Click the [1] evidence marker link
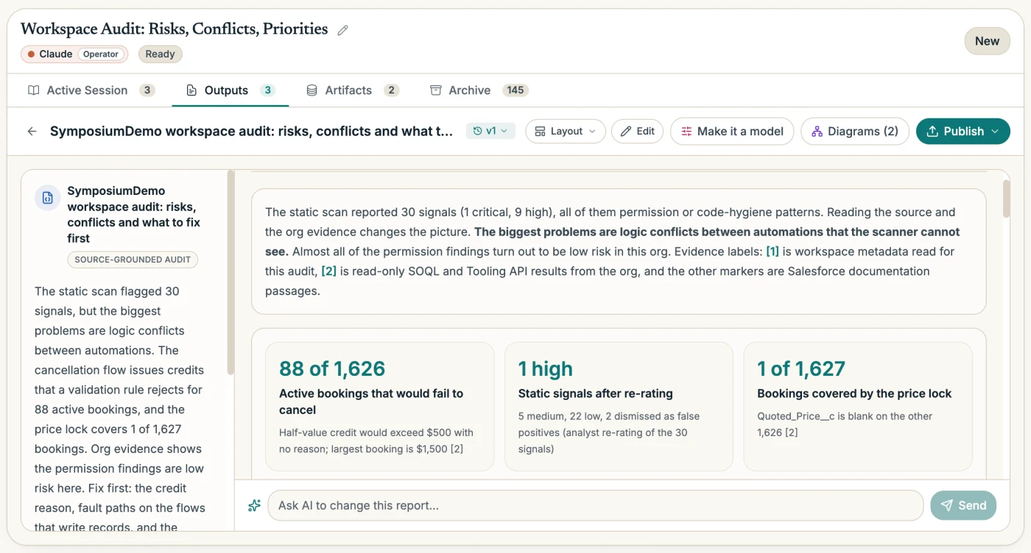 (x=773, y=251)
